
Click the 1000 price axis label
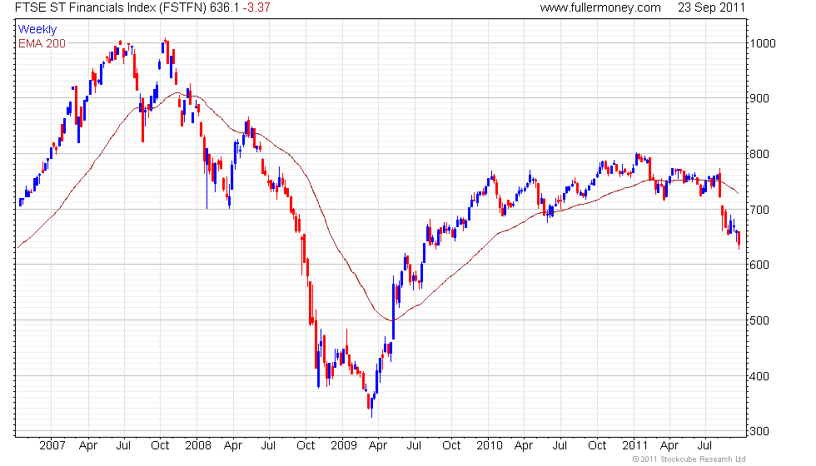click(x=763, y=43)
